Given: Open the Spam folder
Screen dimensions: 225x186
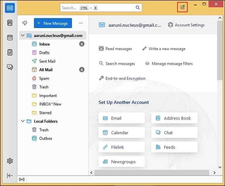Looking at the screenshot, I should (x=53, y=78).
